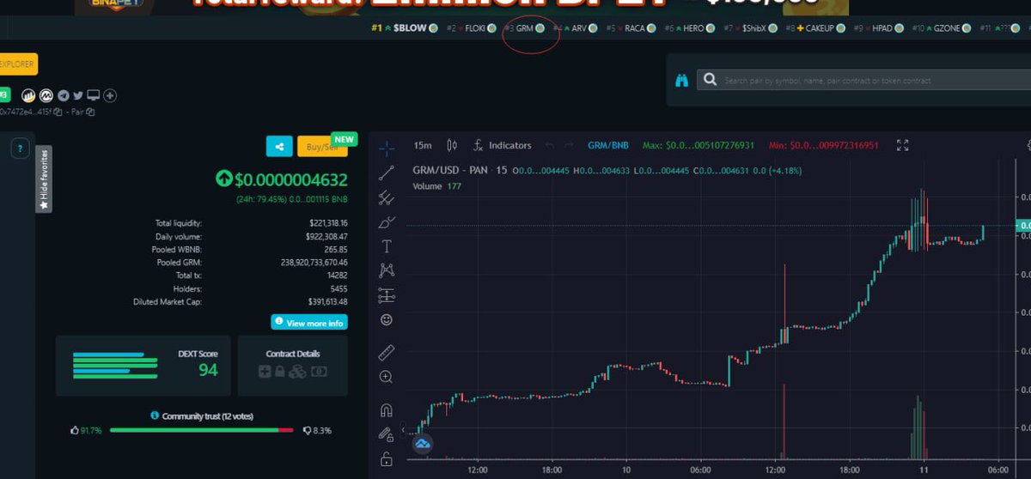Image resolution: width=1031 pixels, height=479 pixels.
Task: Vote thumbs down for community trust
Action: click(x=308, y=430)
